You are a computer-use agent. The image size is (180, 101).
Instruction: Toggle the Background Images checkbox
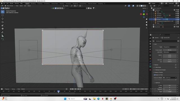(x=155, y=70)
